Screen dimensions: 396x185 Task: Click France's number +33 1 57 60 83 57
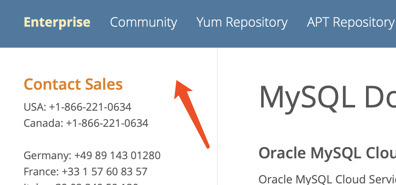coord(104,172)
